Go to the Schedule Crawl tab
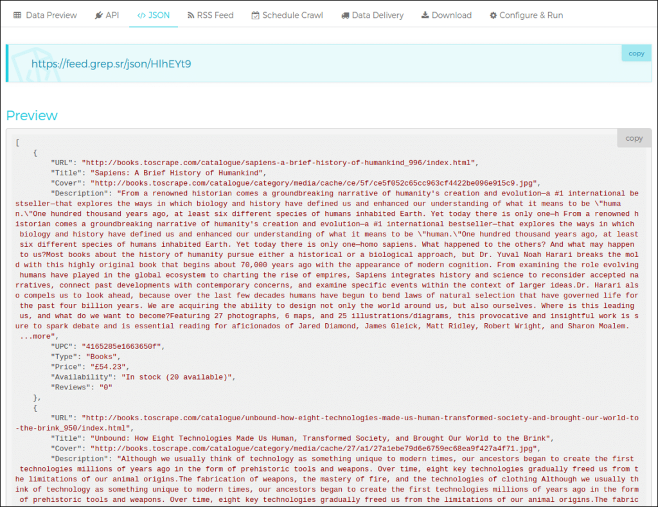This screenshot has width=658, height=507. pos(287,15)
